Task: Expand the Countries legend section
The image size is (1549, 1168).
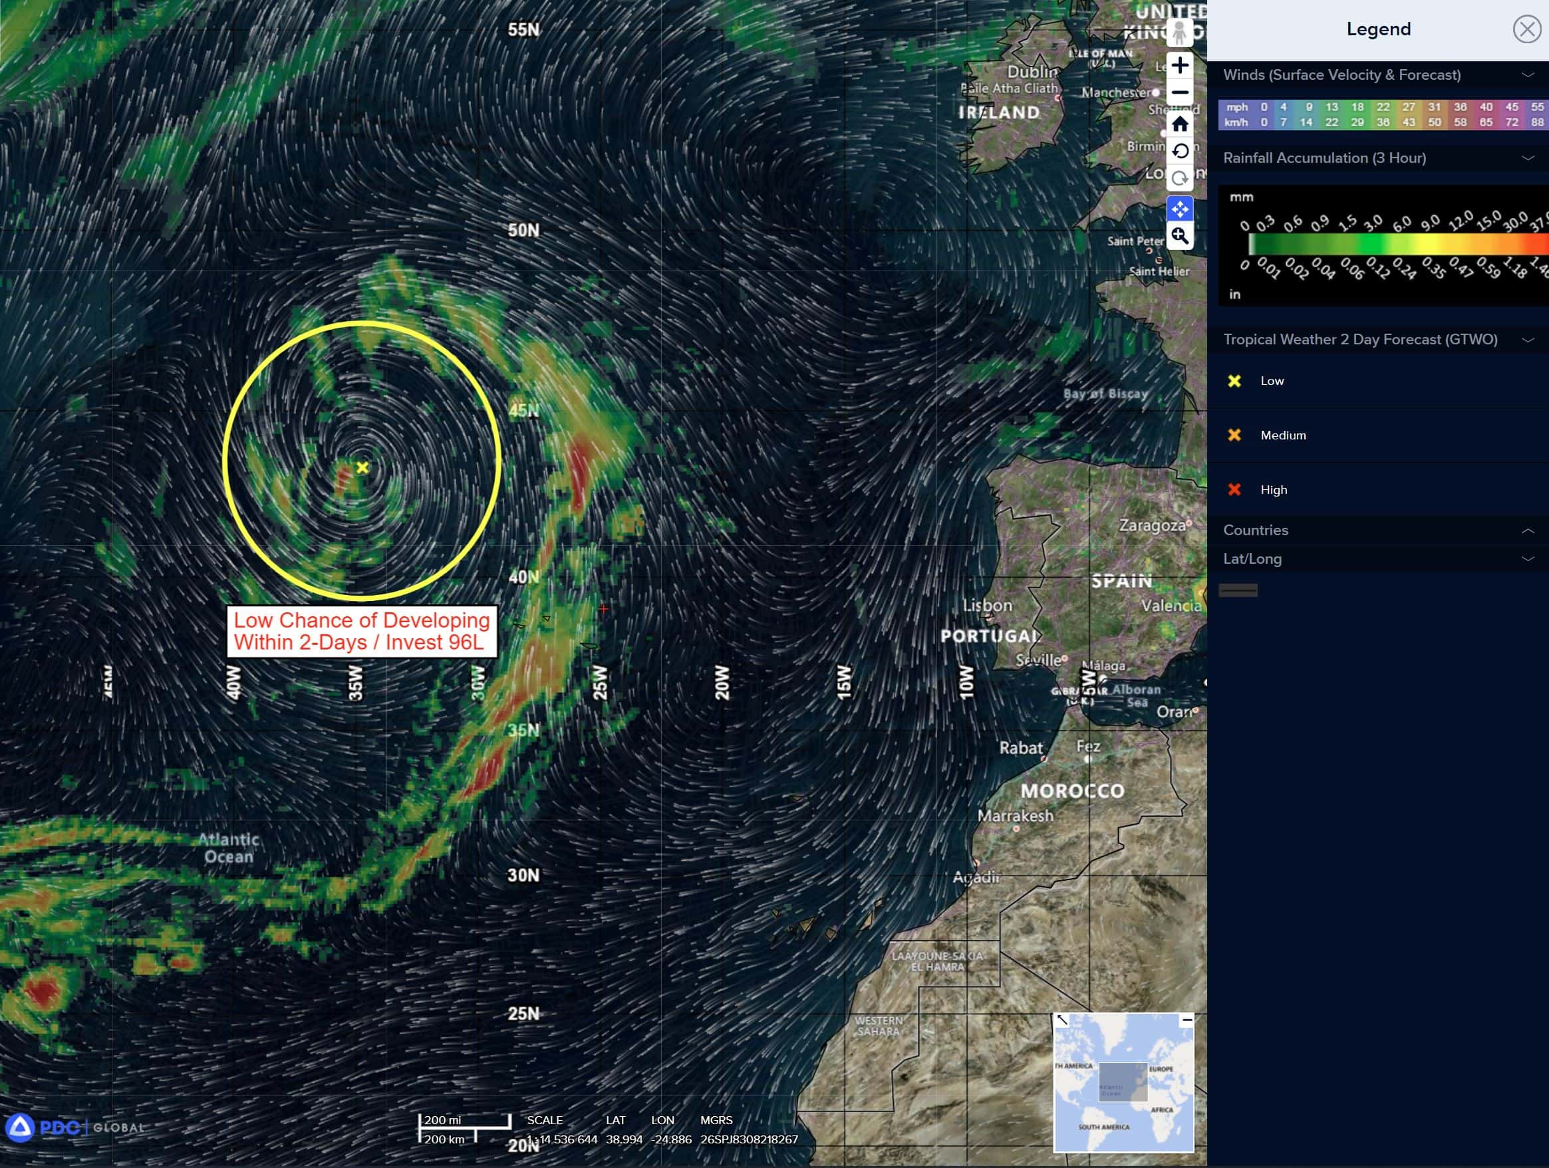Action: tap(1527, 531)
